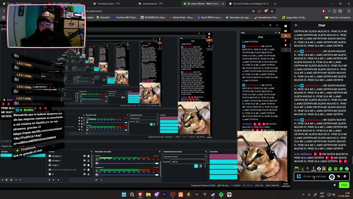Toggle visibility of Navegador 2 source
This screenshot has width=353, height=199.
[84, 156]
